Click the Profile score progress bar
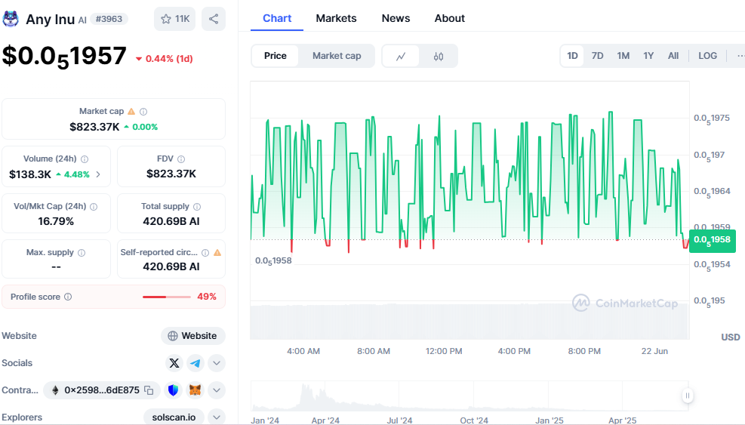Image resolution: width=745 pixels, height=425 pixels. [167, 297]
